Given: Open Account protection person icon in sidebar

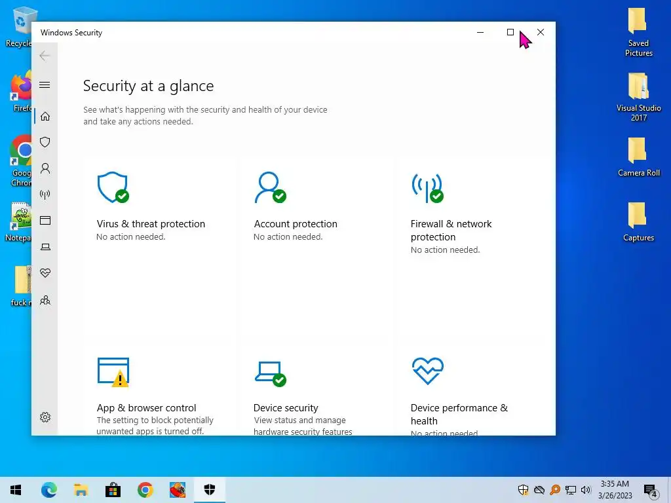Looking at the screenshot, I should 45,168.
